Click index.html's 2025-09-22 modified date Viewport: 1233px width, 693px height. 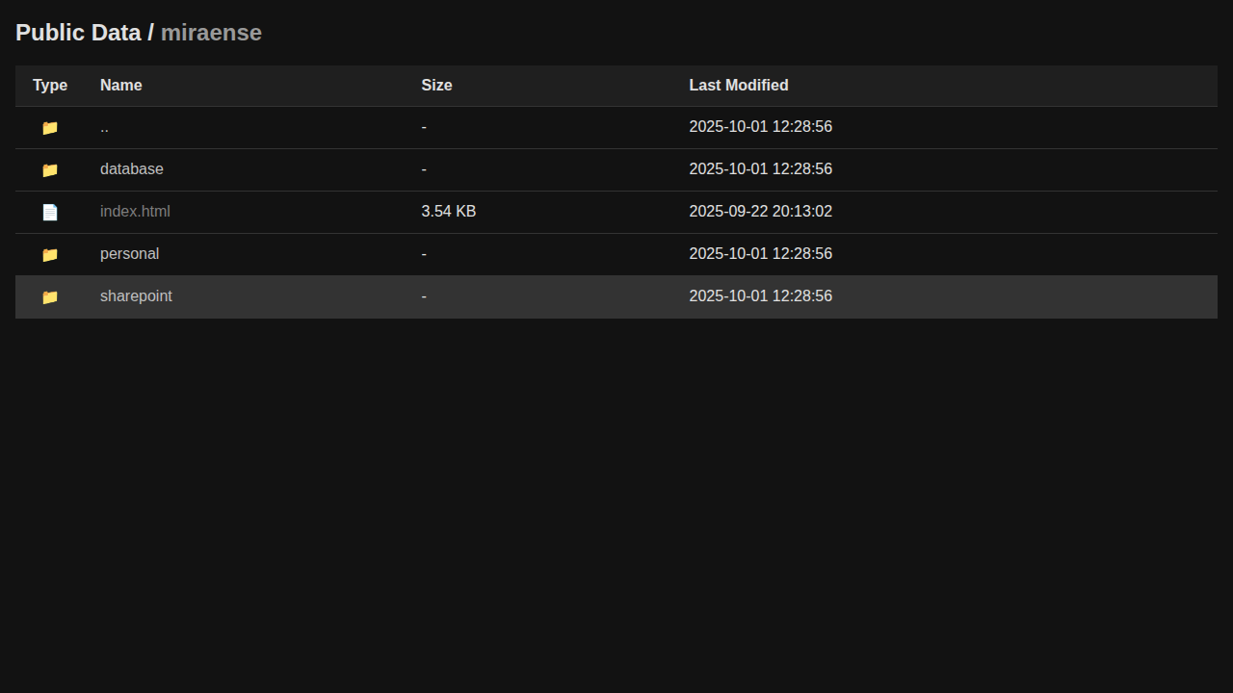click(x=760, y=212)
